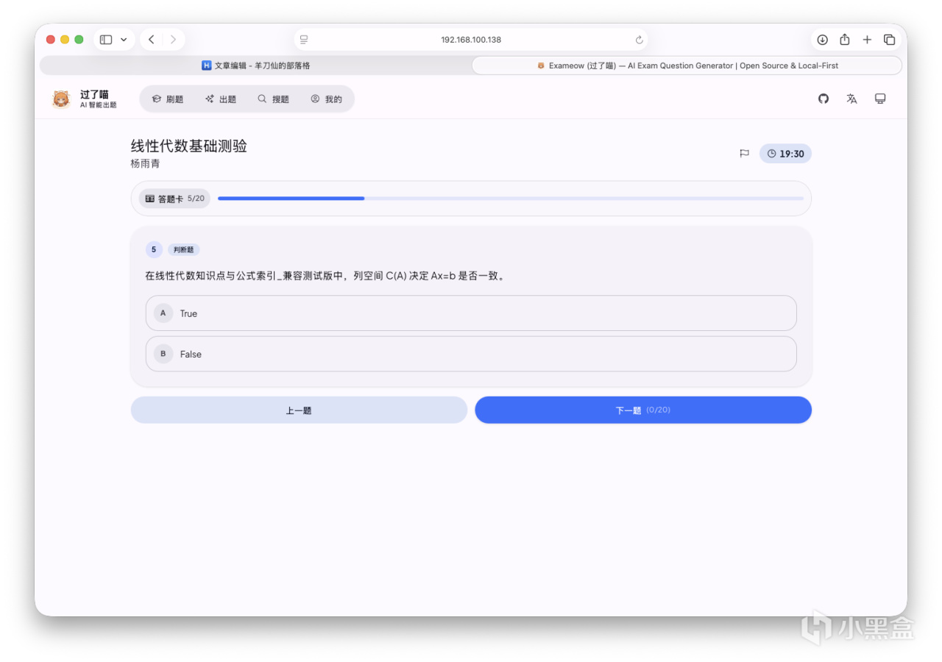Select the Exameow (过了喵) browser tab
This screenshot has width=942, height=662.
click(687, 65)
